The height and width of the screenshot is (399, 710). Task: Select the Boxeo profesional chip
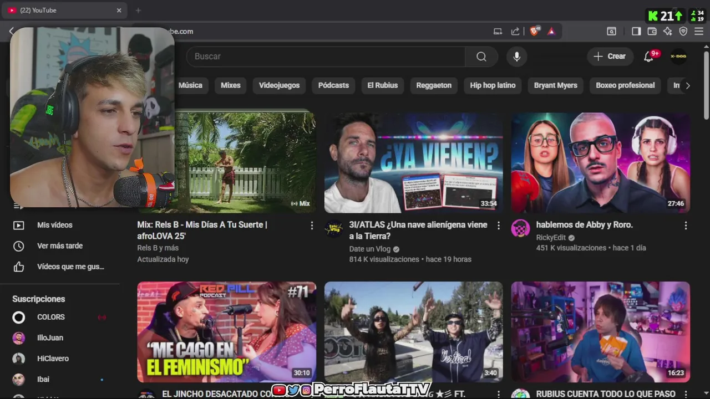(x=625, y=85)
